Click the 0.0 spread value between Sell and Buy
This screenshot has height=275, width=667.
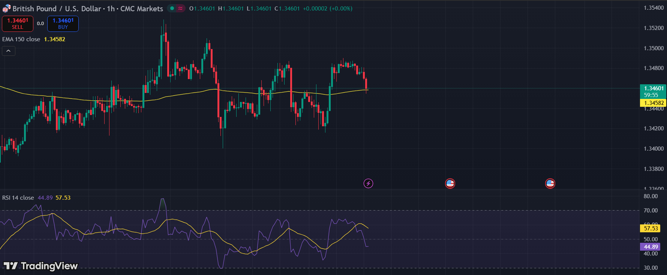[40, 24]
